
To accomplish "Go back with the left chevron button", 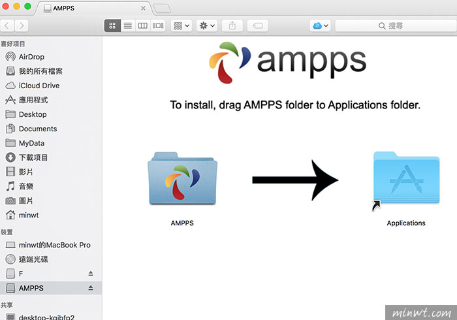I will (x=7, y=25).
